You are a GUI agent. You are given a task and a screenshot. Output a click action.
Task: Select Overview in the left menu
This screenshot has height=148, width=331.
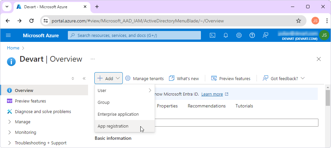coord(44,90)
